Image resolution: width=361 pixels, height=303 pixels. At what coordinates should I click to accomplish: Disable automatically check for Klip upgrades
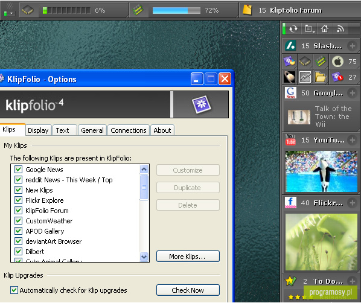pyautogui.click(x=14, y=290)
